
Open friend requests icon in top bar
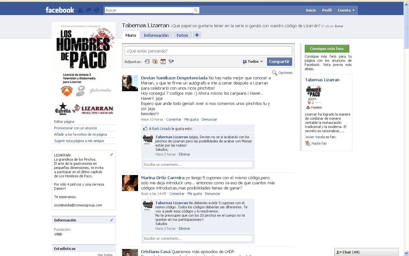(81, 10)
